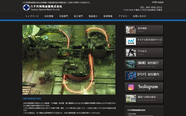Click the sidebar 八千代特殊金属株式会社 company name
This screenshot has height=116, width=186.
tap(136, 110)
